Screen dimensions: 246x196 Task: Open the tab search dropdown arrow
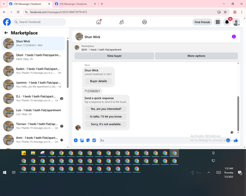coord(4,4)
